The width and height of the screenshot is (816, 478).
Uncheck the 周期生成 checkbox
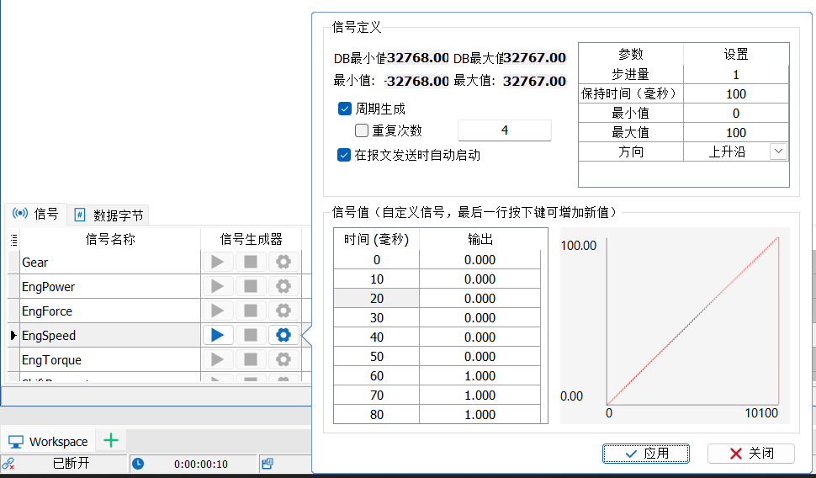pos(345,109)
